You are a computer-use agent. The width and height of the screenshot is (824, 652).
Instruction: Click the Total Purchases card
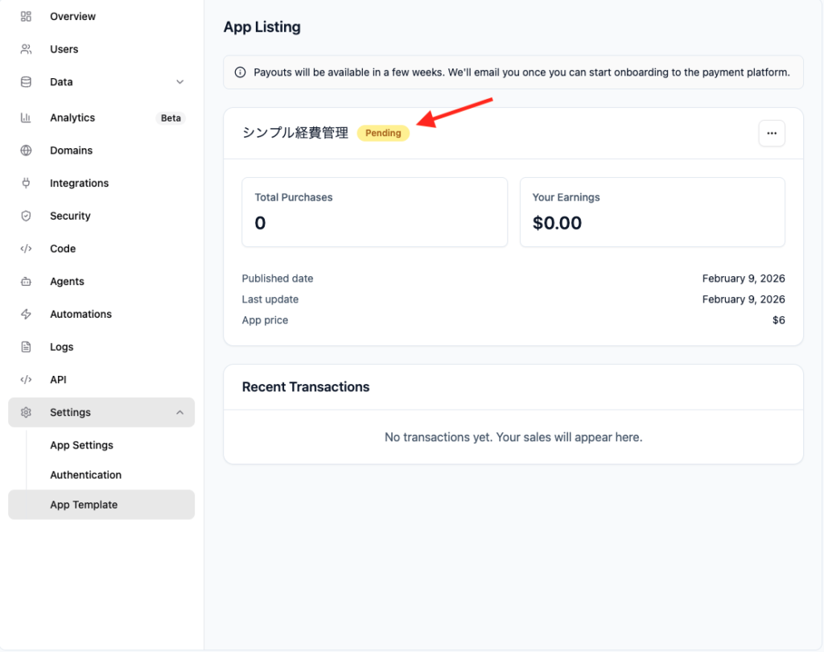(x=374, y=212)
